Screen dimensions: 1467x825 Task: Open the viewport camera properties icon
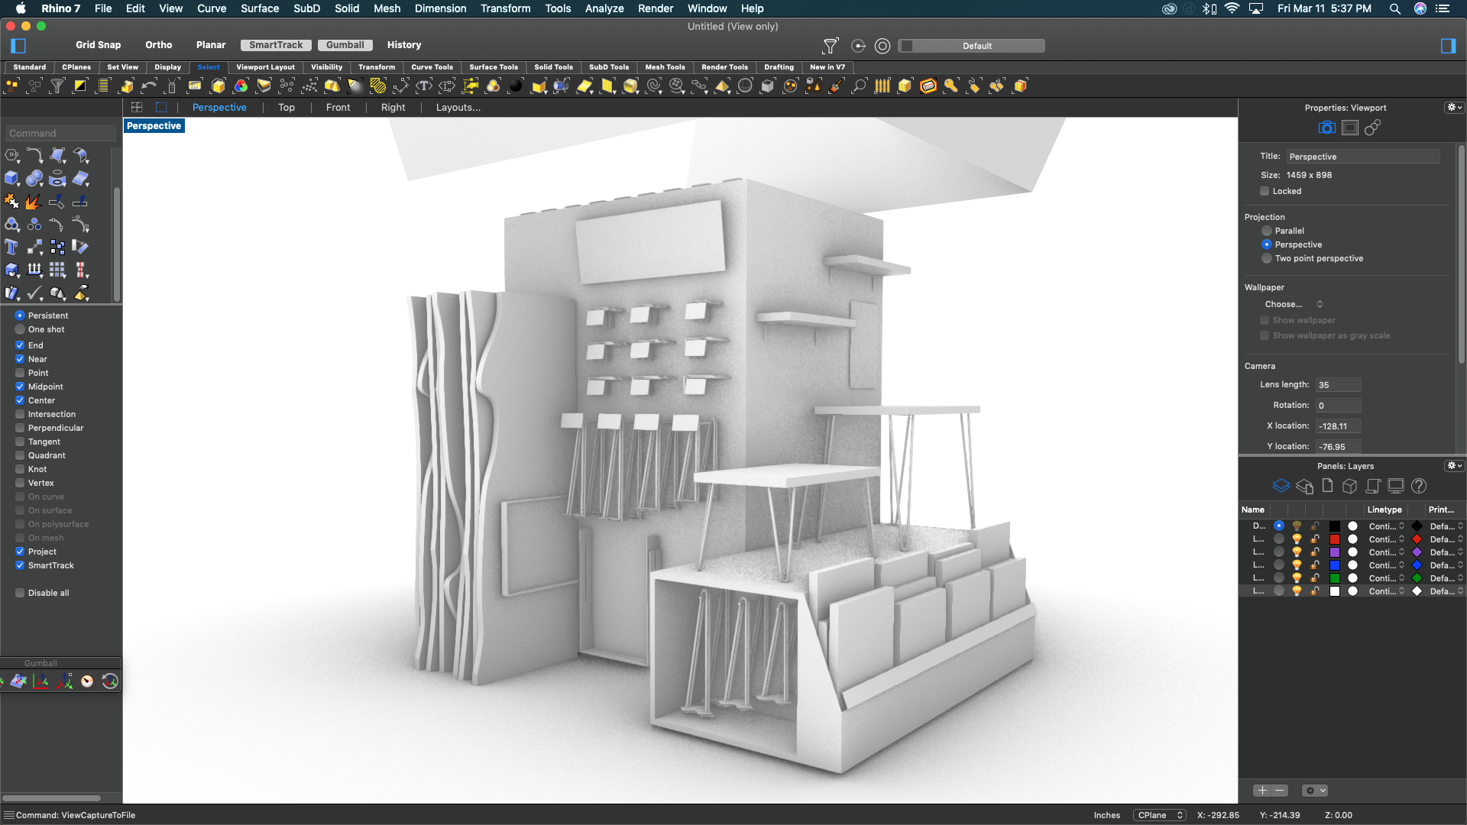click(x=1326, y=128)
